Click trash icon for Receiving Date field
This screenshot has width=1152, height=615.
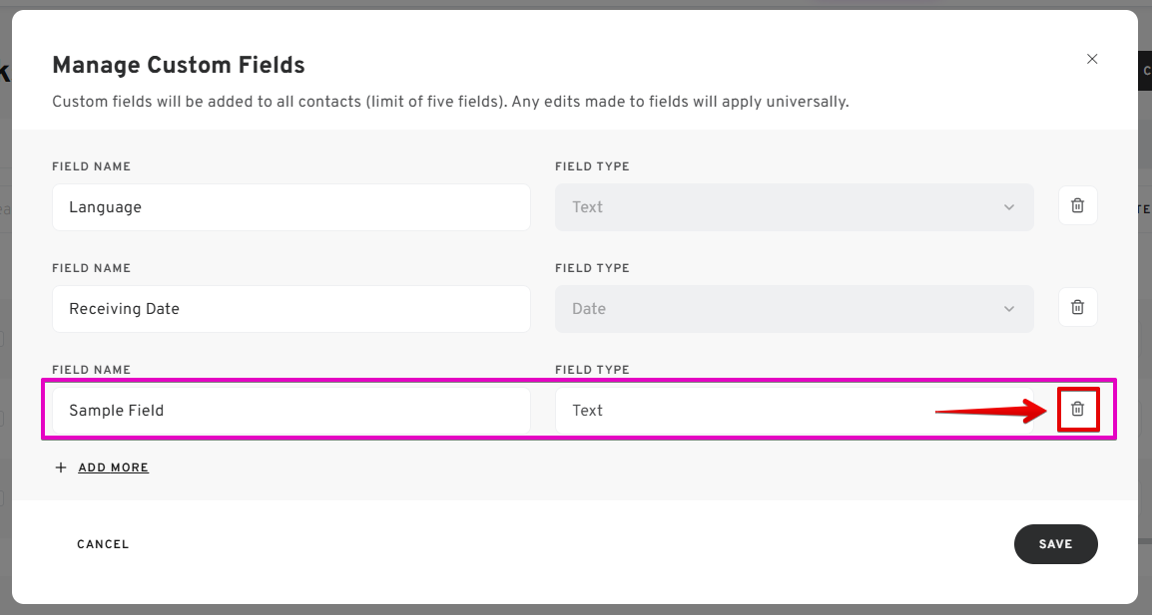[x=1077, y=308]
